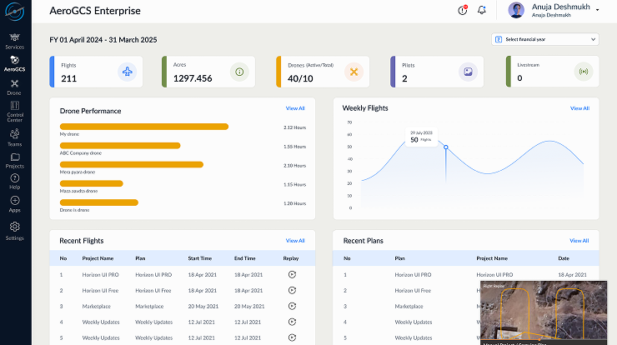Replay flight 3 Marketplace

coord(292,306)
